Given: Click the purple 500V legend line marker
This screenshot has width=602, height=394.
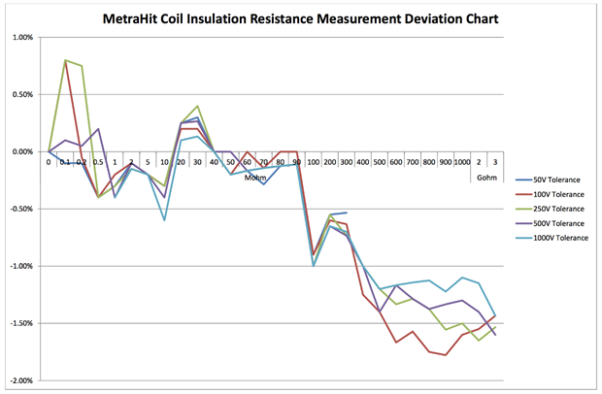Looking at the screenshot, I should coord(523,223).
